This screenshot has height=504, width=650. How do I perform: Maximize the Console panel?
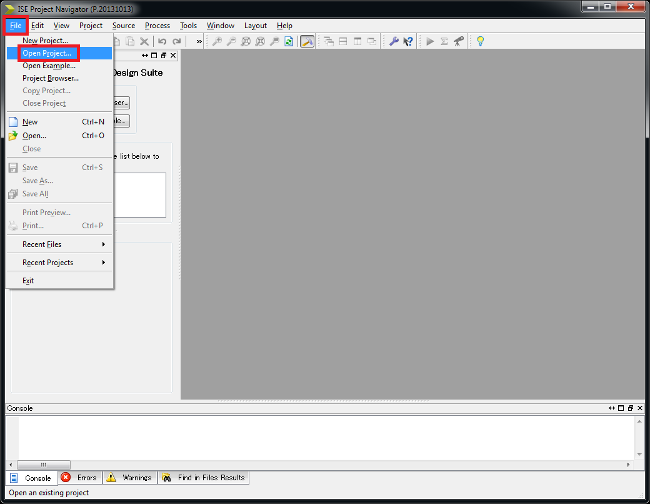[621, 408]
